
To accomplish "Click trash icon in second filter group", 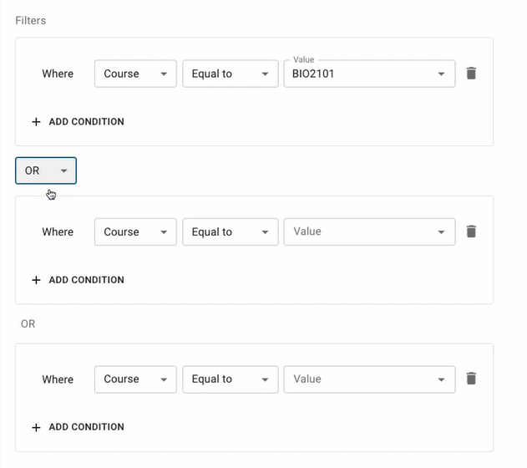I will 471,231.
